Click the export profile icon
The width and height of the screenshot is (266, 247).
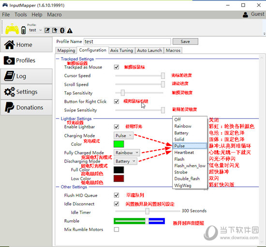pos(55,31)
